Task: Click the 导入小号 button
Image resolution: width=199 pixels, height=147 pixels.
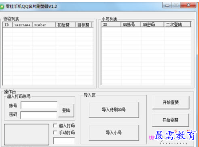Action: click(x=114, y=133)
